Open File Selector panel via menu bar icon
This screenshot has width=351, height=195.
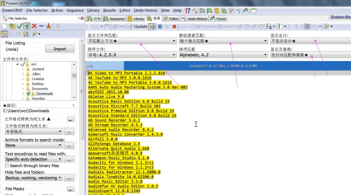click(195, 10)
